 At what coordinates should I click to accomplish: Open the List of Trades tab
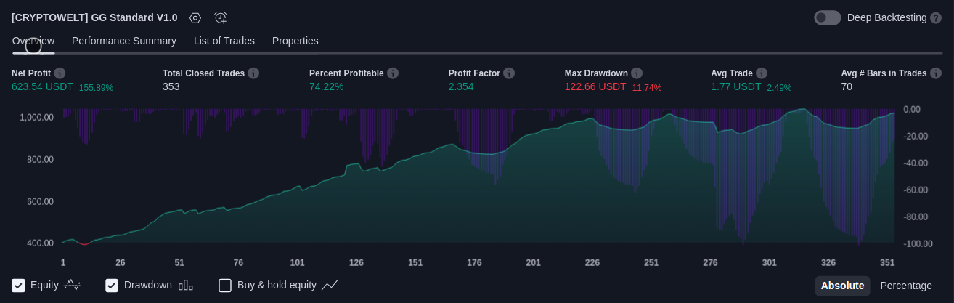[x=224, y=41]
